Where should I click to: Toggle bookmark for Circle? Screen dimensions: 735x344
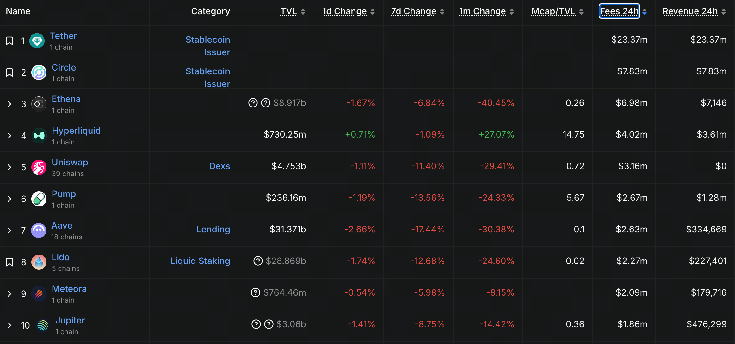click(9, 72)
